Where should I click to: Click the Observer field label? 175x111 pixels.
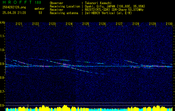[56, 3]
